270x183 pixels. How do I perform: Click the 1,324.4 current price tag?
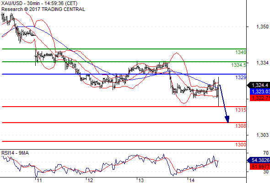pyautogui.click(x=258, y=85)
